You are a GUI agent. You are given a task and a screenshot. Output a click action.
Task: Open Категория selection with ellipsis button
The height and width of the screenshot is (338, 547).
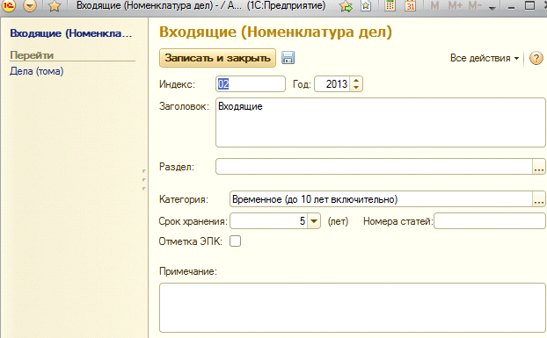pyautogui.click(x=539, y=199)
